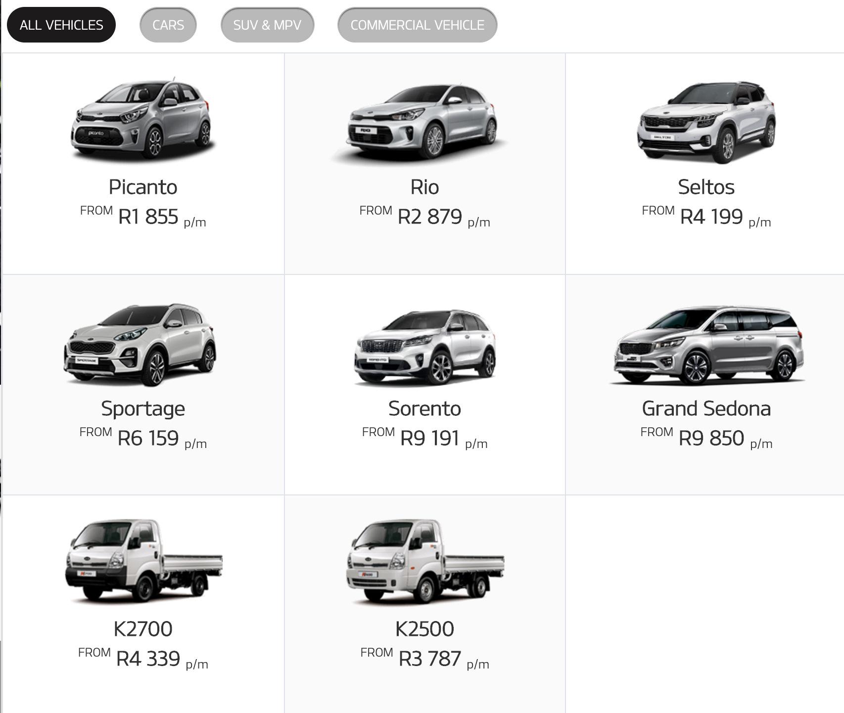
Task: Switch to the CARS filter tab
Action: [x=168, y=25]
